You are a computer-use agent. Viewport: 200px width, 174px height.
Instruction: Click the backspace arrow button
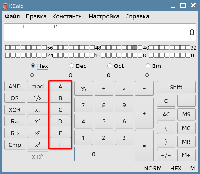point(186,101)
